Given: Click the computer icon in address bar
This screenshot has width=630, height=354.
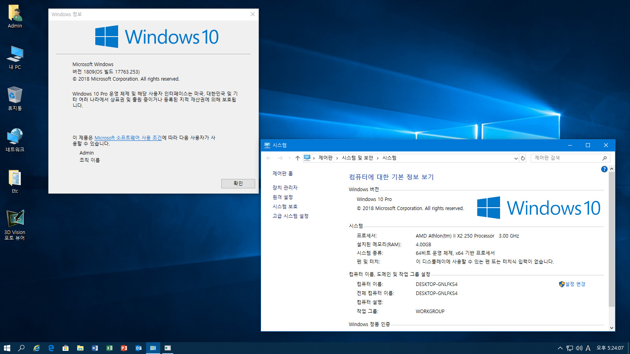Looking at the screenshot, I should coord(307,158).
